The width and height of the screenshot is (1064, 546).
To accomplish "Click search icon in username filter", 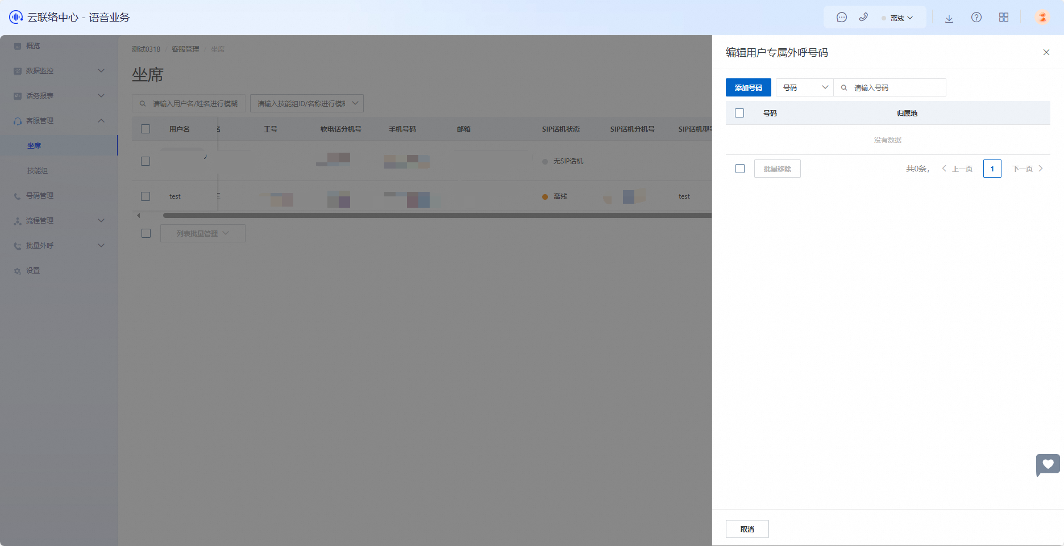I will (143, 103).
